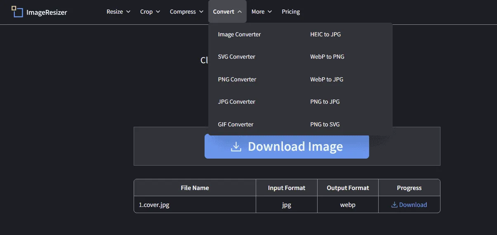
Task: Choose WebP to JPG entry
Action: 327,79
